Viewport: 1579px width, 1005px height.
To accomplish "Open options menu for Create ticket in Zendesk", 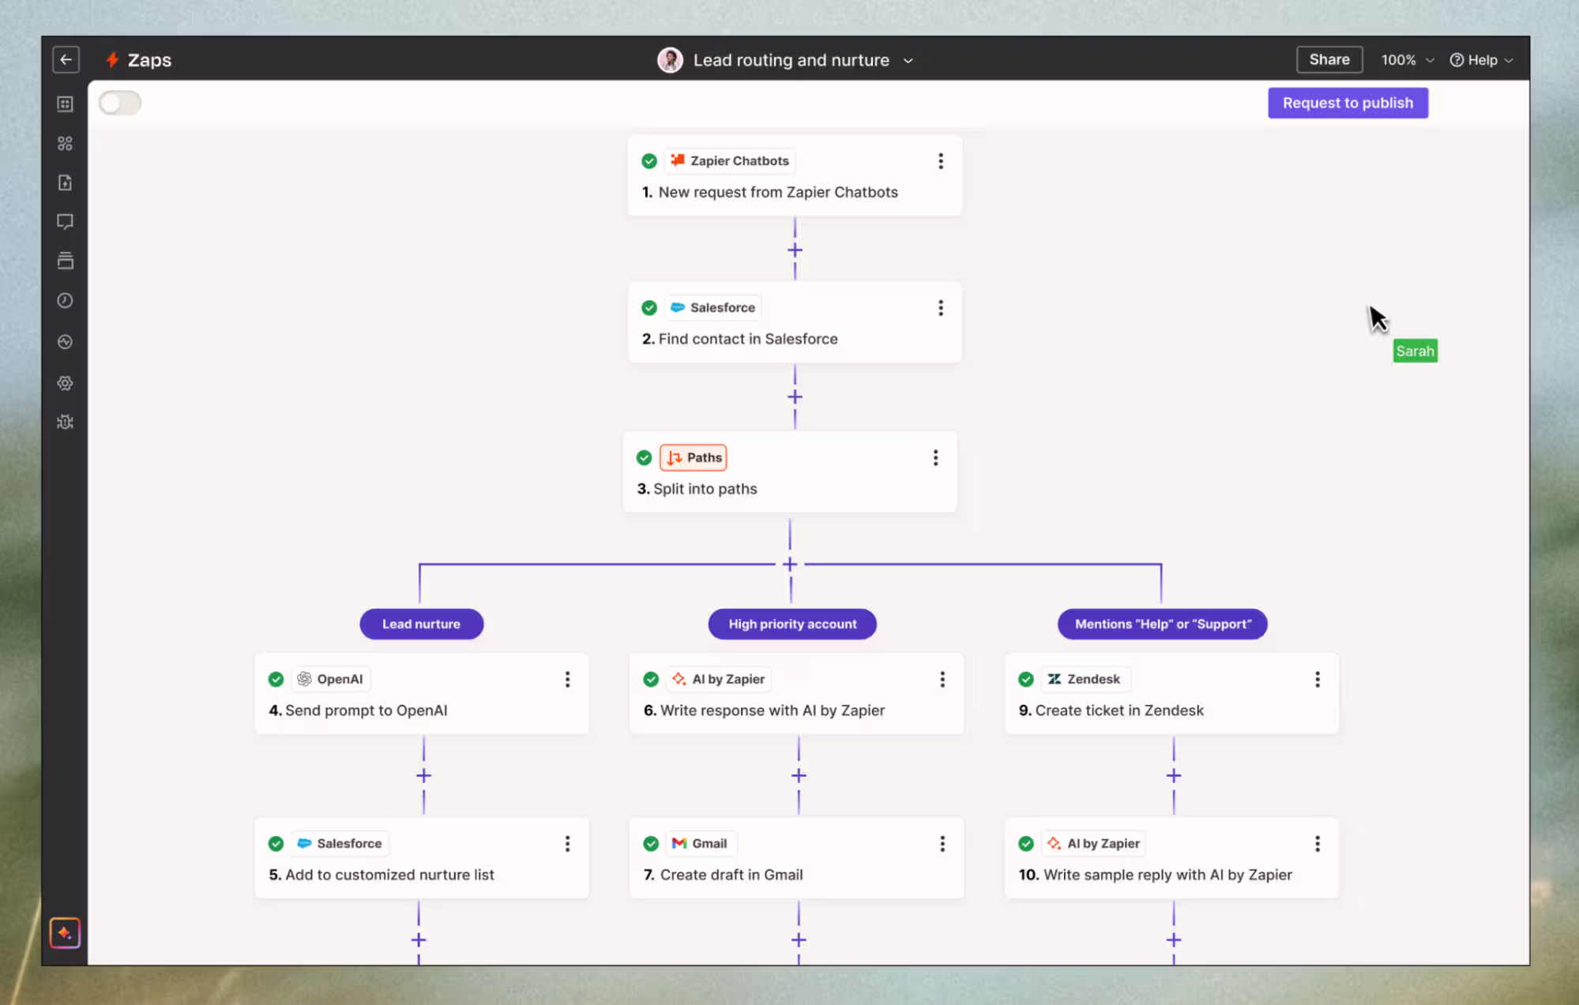I will tap(1318, 680).
